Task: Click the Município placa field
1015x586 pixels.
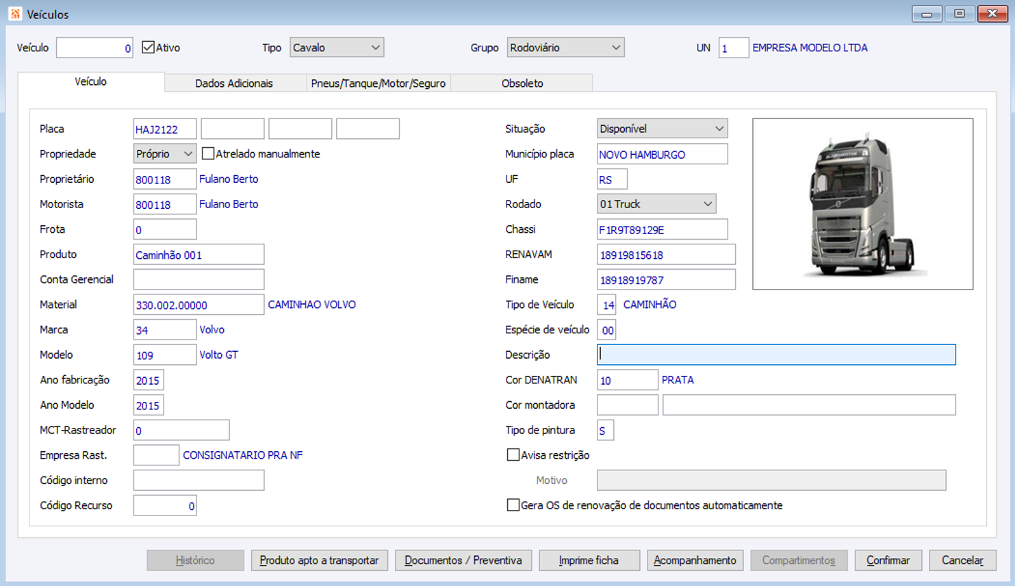Action: [662, 154]
